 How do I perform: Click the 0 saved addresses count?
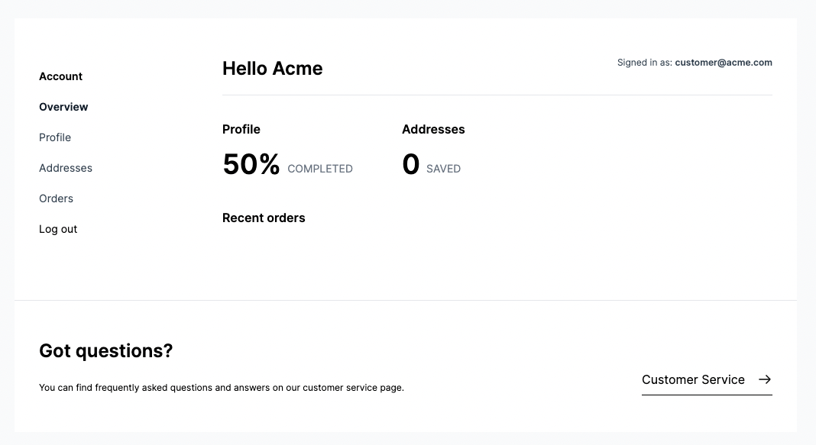410,164
